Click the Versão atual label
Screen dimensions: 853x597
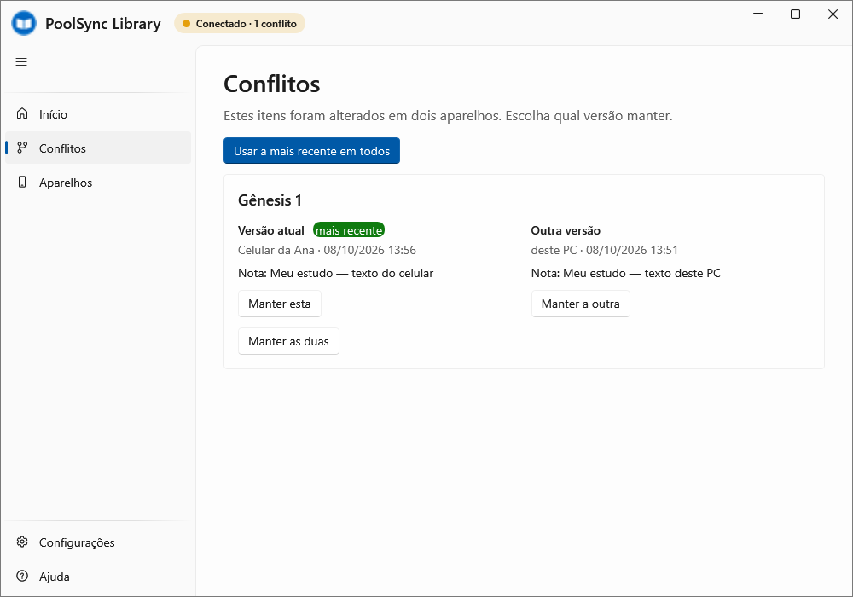click(x=271, y=230)
